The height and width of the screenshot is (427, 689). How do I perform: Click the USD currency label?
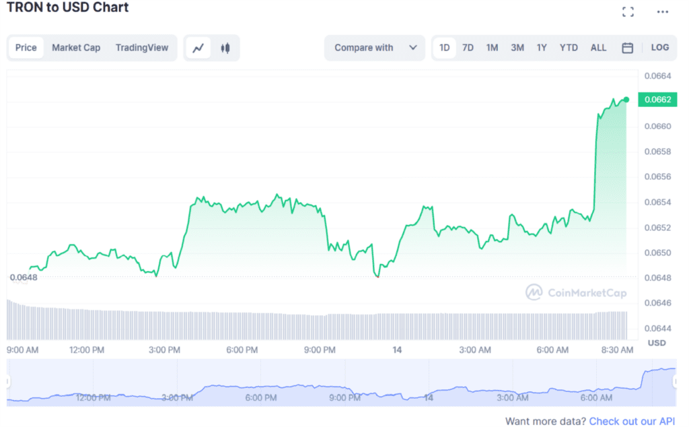pyautogui.click(x=657, y=343)
